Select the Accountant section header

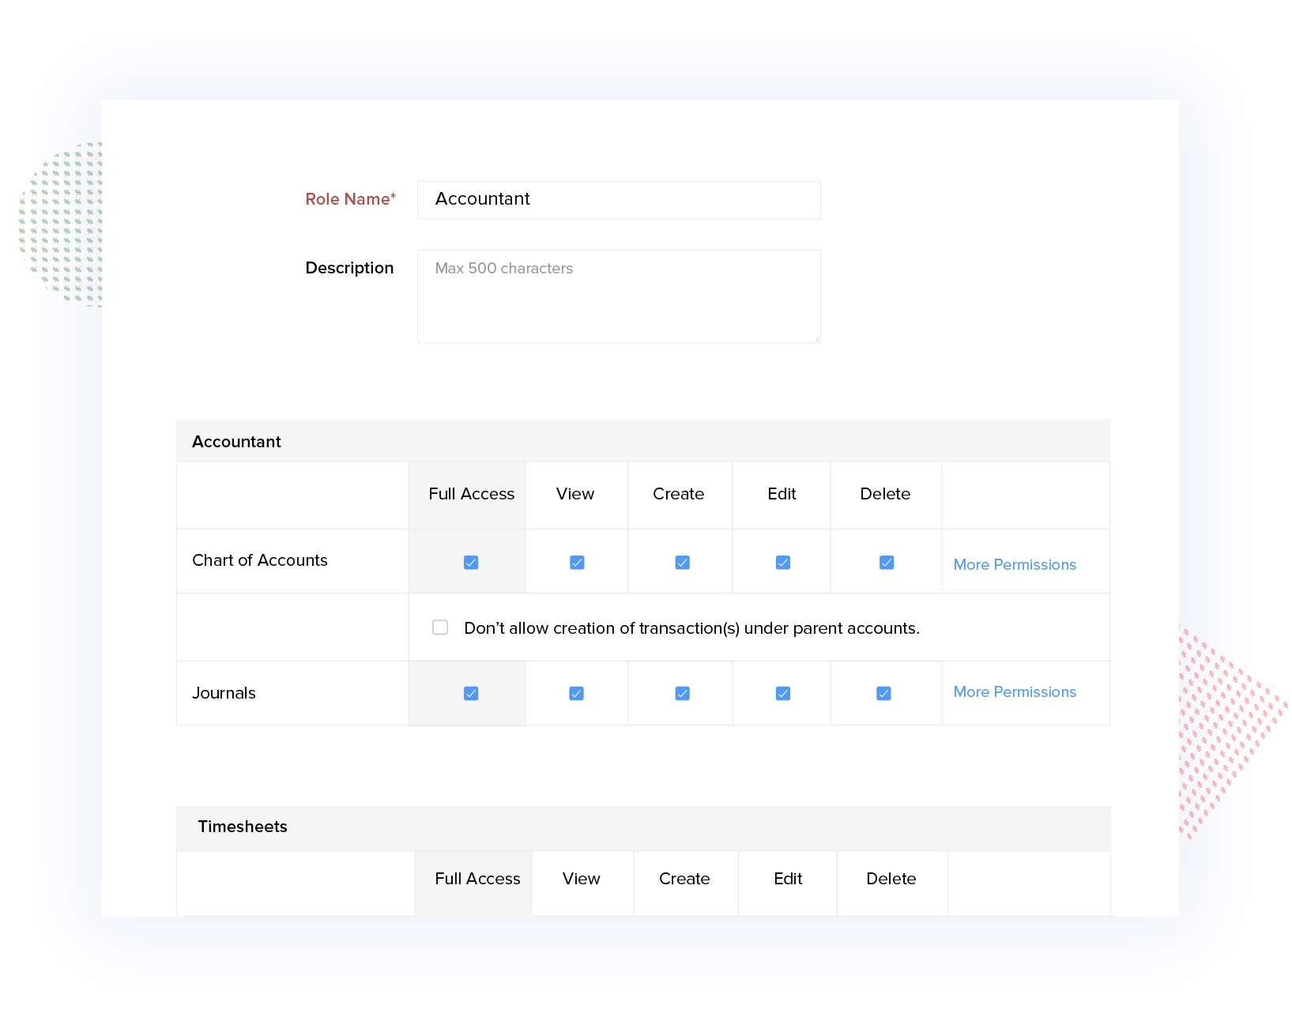click(x=236, y=441)
